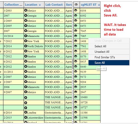Screen dimensions: 138x124
Task: Click the info icon beside the cgMLST ST header
Action: pyautogui.click(x=99, y=5)
